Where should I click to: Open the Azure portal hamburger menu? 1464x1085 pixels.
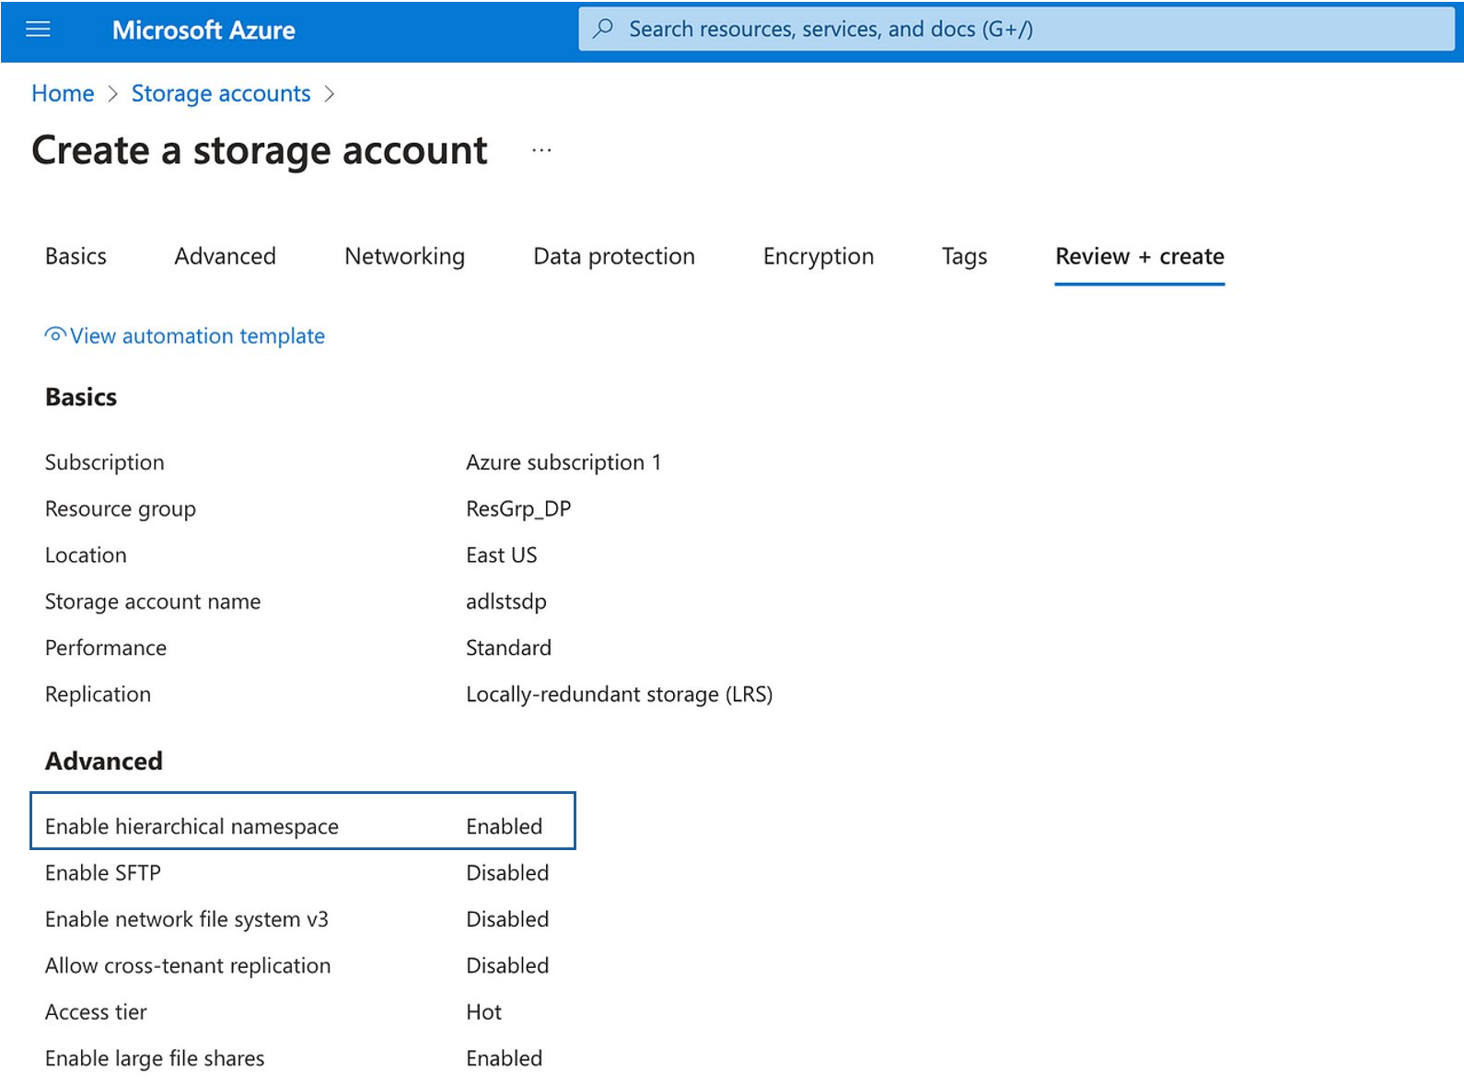tap(38, 30)
